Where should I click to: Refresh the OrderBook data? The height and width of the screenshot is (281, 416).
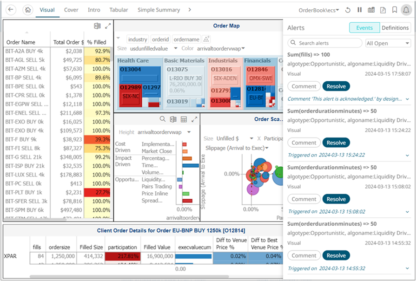348,9
